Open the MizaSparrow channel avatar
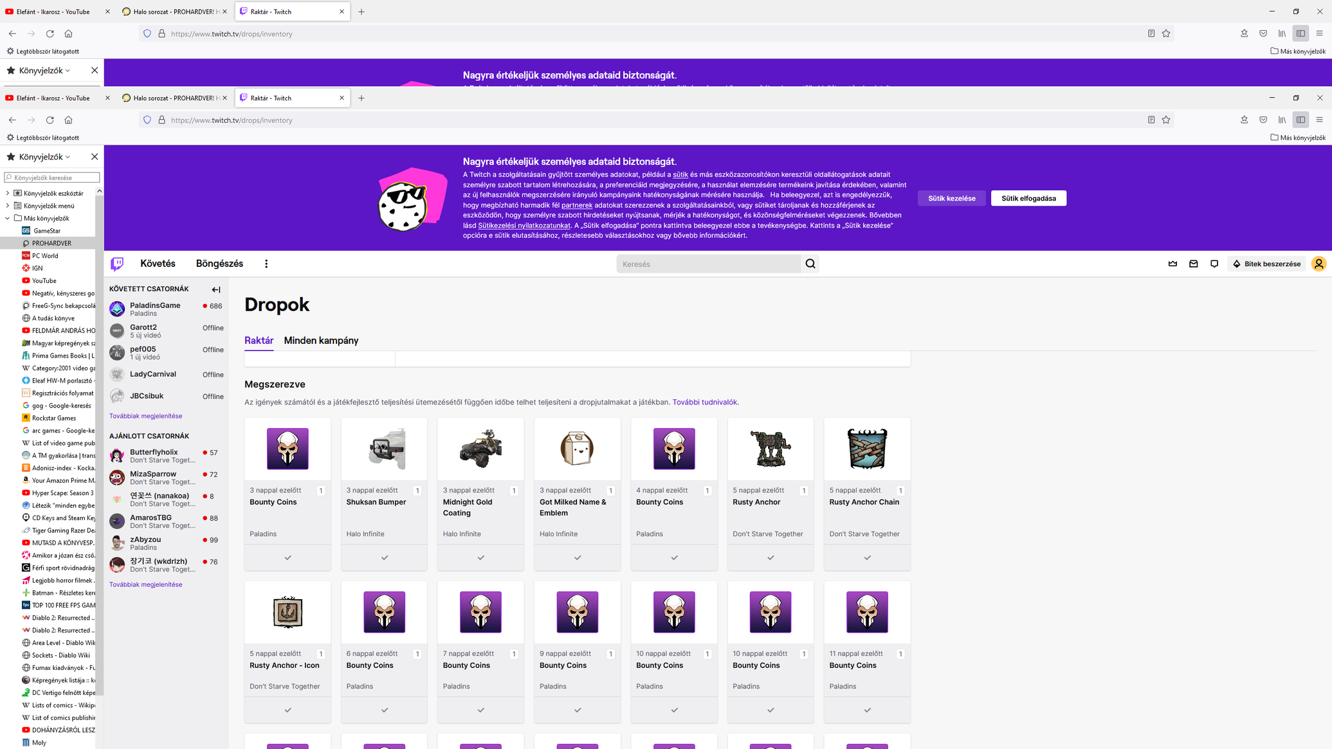Viewport: 1332px width, 749px height. pos(117,478)
